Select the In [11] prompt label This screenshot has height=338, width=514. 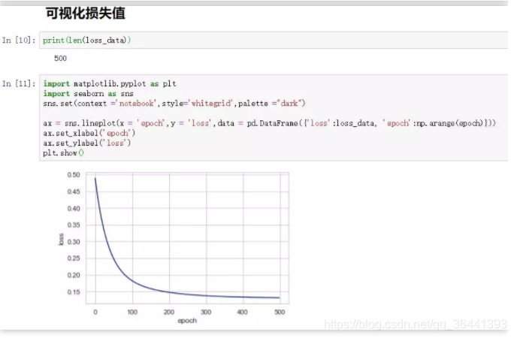point(19,84)
